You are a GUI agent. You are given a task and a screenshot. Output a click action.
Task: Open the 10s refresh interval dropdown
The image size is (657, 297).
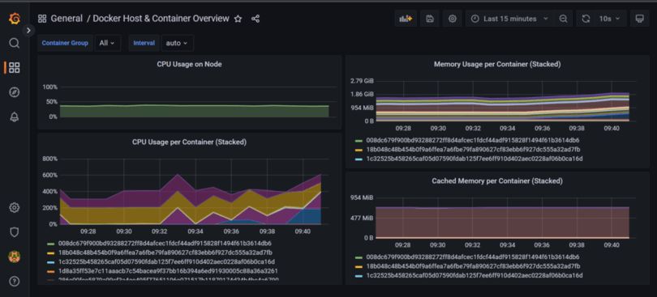tap(610, 19)
